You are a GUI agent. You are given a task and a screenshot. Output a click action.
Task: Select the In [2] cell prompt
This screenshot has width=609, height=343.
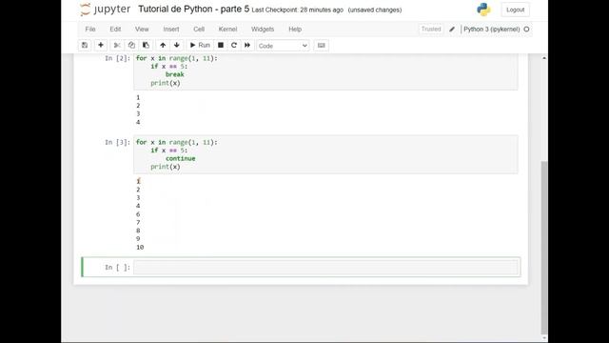click(117, 58)
